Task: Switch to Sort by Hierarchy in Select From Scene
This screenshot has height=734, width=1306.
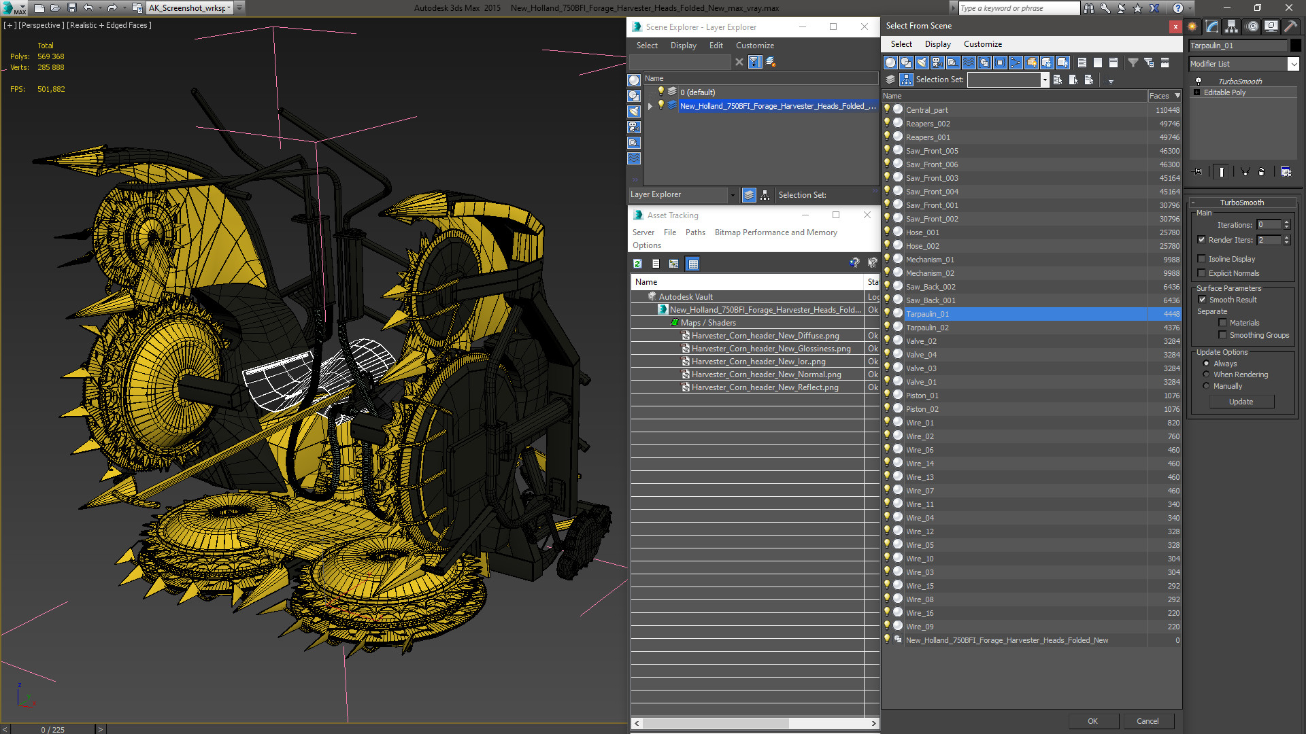Action: pyautogui.click(x=906, y=80)
